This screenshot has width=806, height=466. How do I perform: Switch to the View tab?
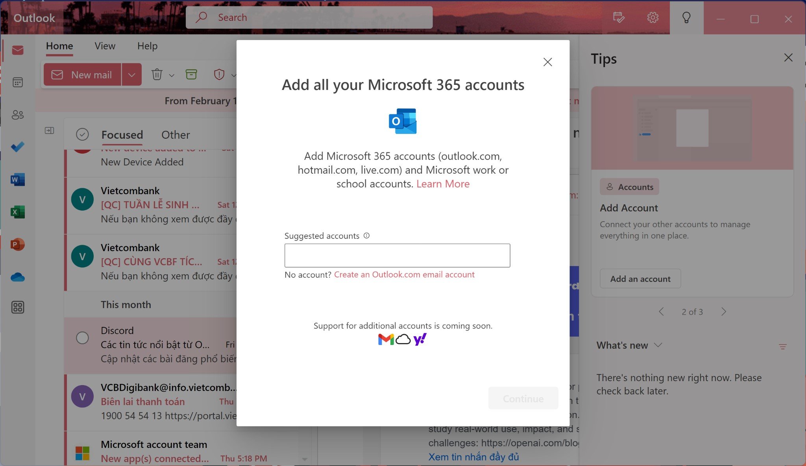(x=105, y=46)
